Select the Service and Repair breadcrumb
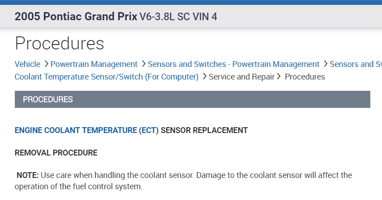 pyautogui.click(x=241, y=77)
